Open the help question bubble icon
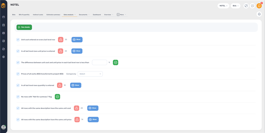Image resolution: width=265 pixels, height=133 pixels. 253,6
